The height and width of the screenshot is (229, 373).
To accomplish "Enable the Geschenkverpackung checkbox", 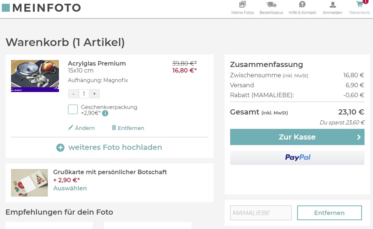I will tap(73, 109).
